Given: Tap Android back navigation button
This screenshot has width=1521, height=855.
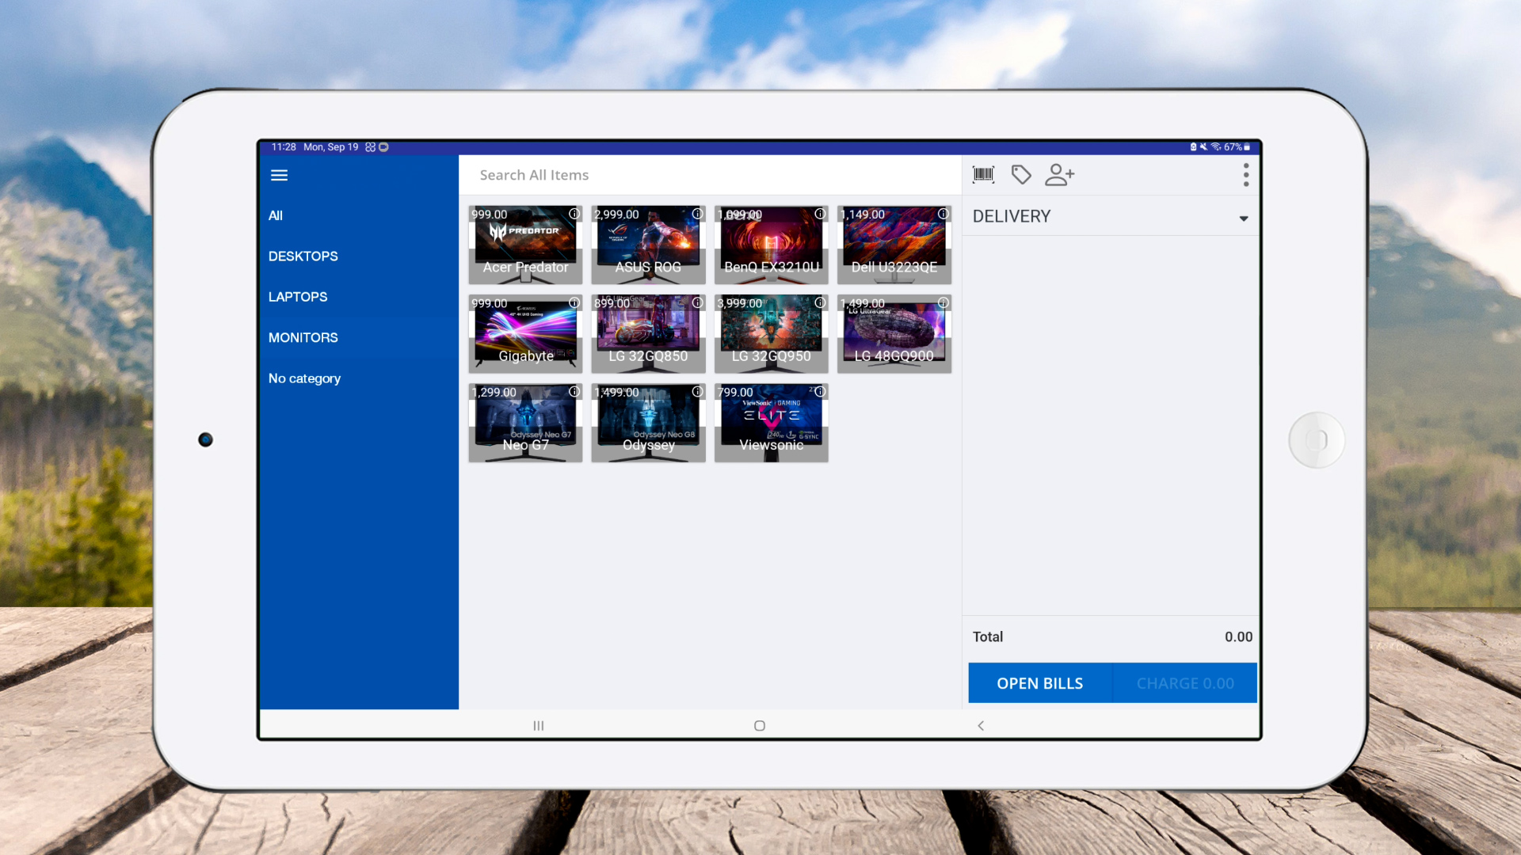Looking at the screenshot, I should [981, 726].
